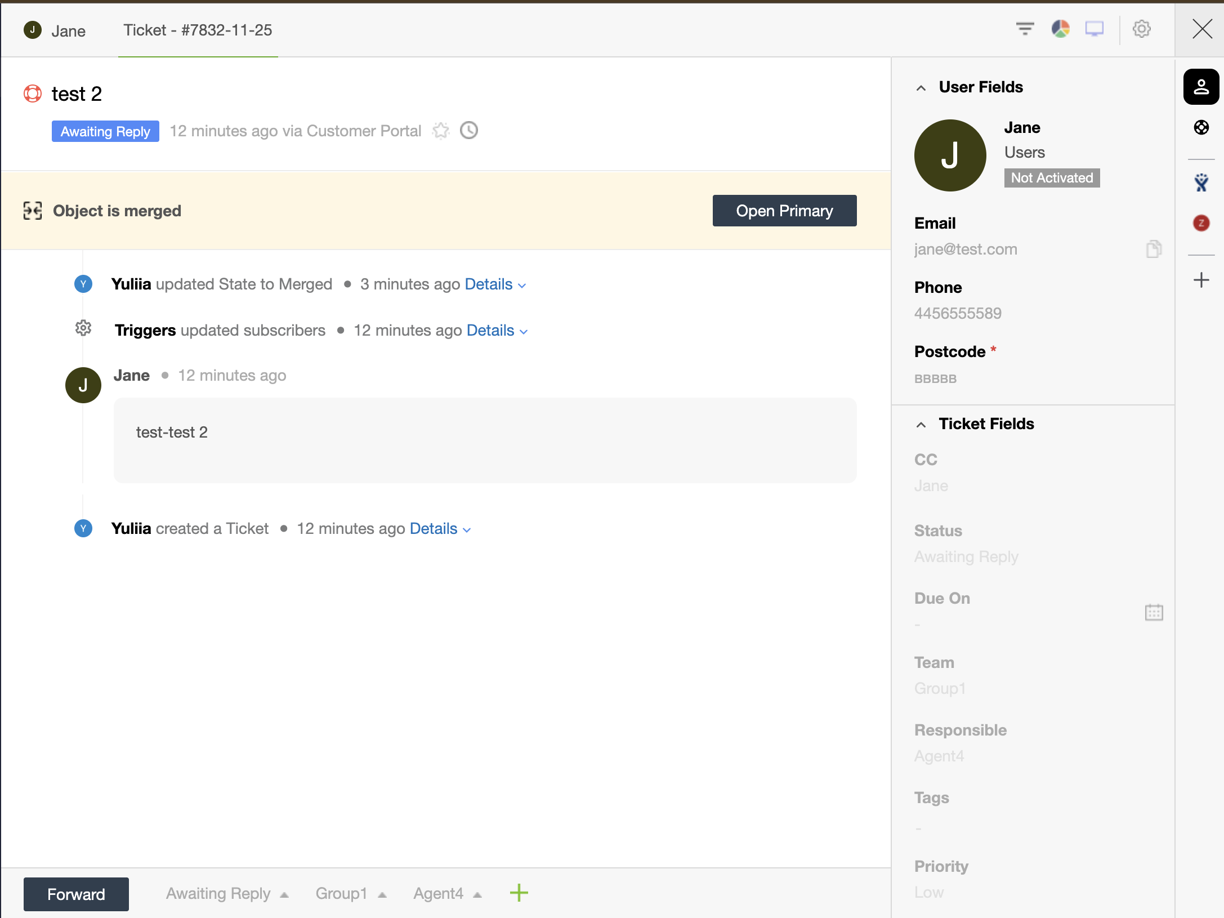The height and width of the screenshot is (918, 1224).
Task: Copy the email address with copy icon
Action: coord(1154,249)
